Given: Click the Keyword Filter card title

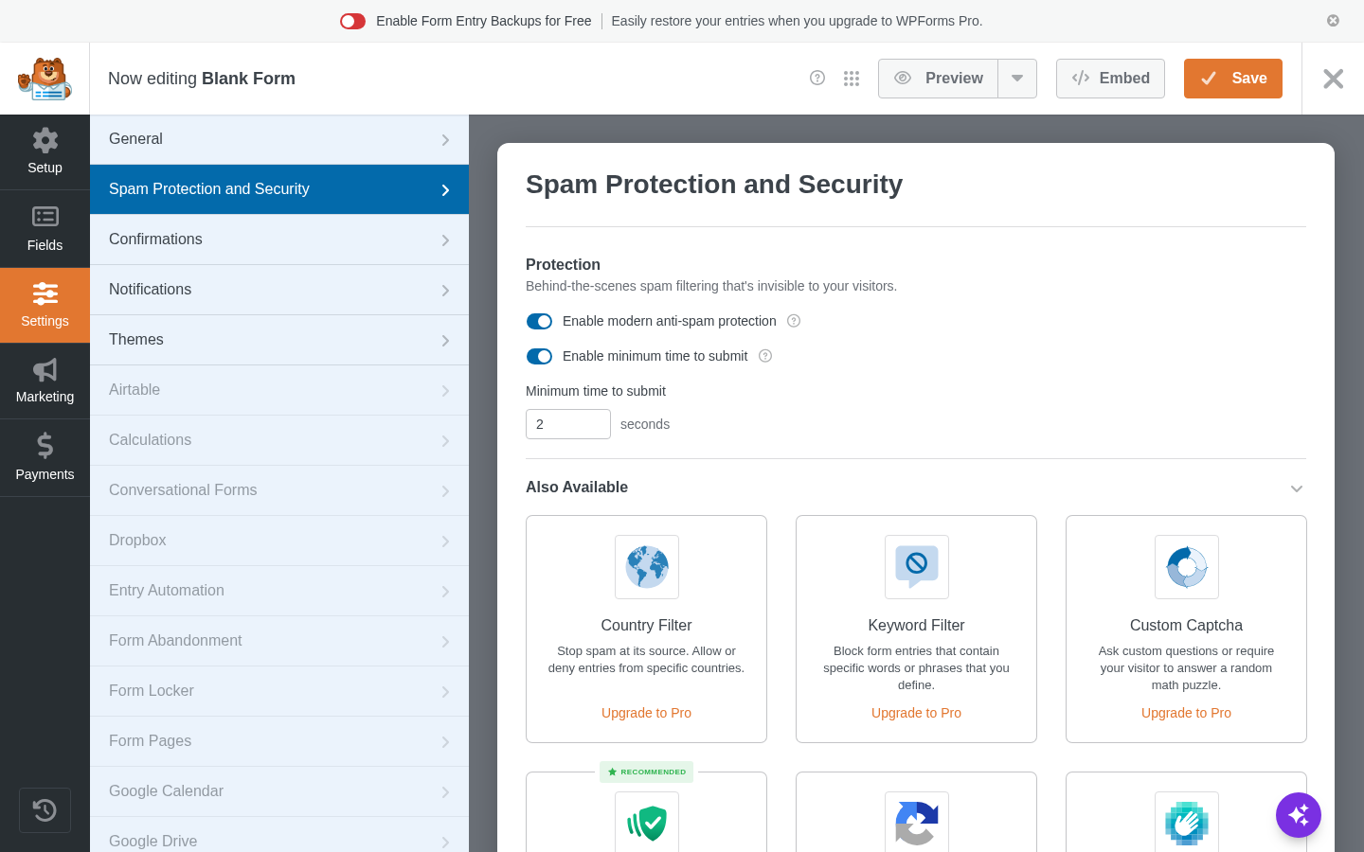Looking at the screenshot, I should [x=916, y=626].
